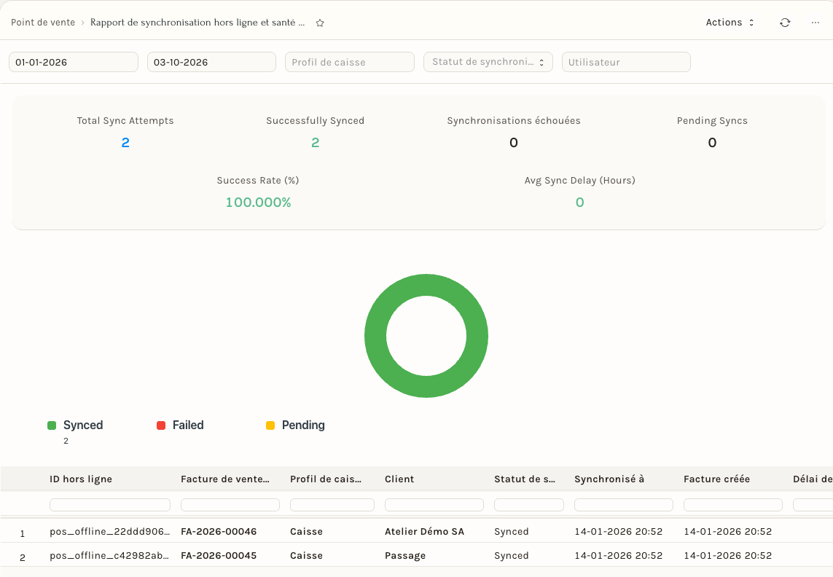833x577 pixels.
Task: Click the Total Sync Attempts value 2
Action: pyautogui.click(x=125, y=142)
